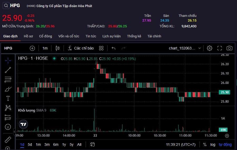The image size is (237, 150).
Task: Switch to the Tài chính tab
Action: pyautogui.click(x=154, y=36)
